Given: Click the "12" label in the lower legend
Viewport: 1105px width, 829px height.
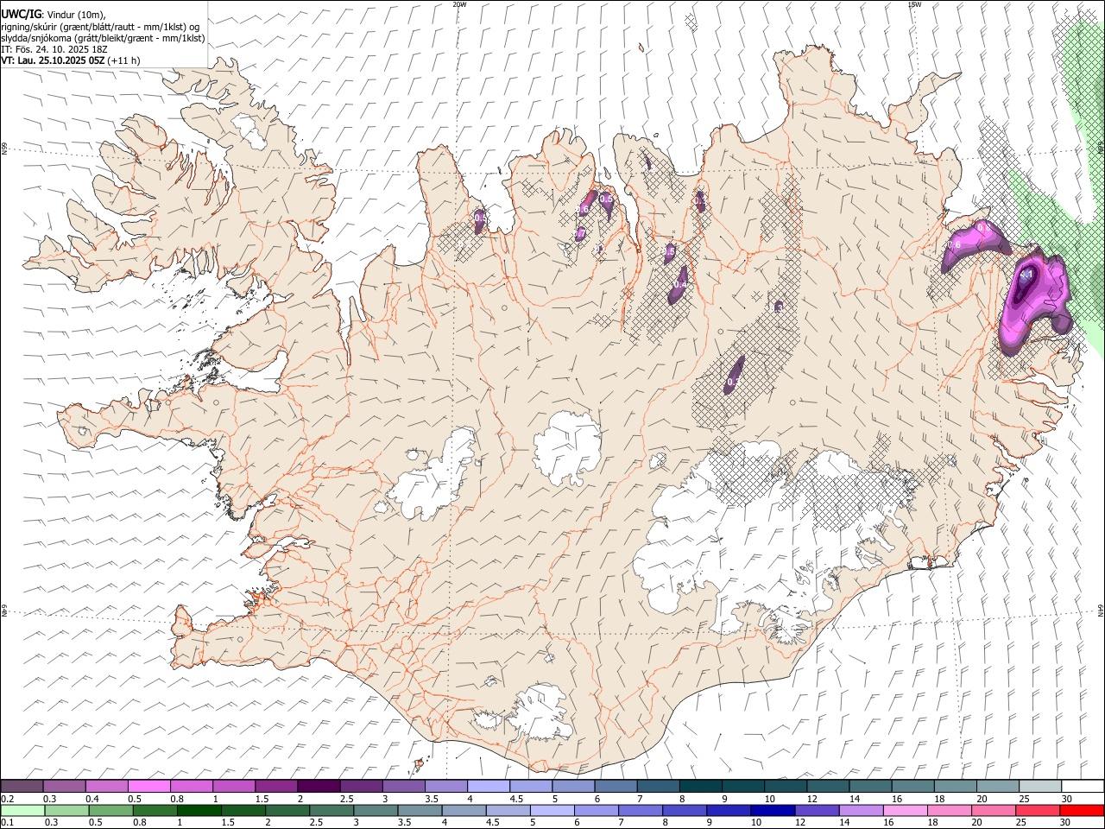Looking at the screenshot, I should pyautogui.click(x=800, y=822).
